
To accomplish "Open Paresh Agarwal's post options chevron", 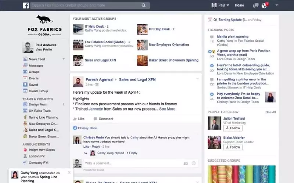I will [x=197, y=79].
